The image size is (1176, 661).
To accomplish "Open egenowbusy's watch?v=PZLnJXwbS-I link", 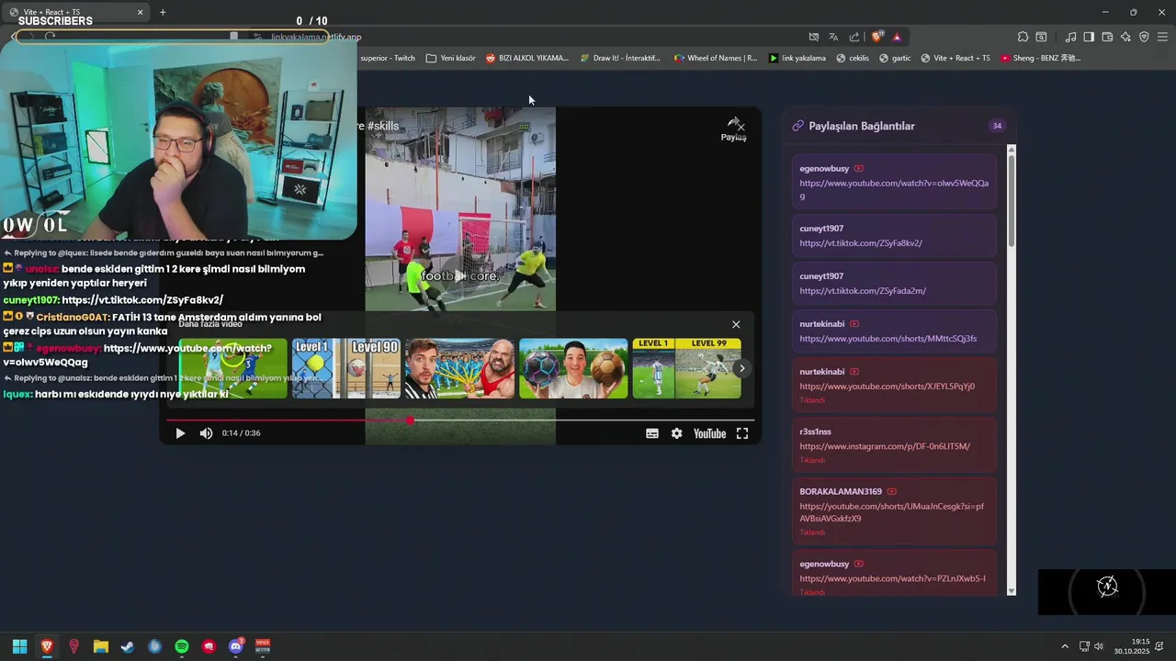I will pos(892,578).
